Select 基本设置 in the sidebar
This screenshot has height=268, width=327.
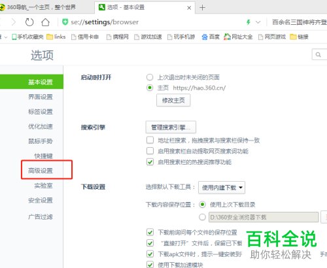31,82
